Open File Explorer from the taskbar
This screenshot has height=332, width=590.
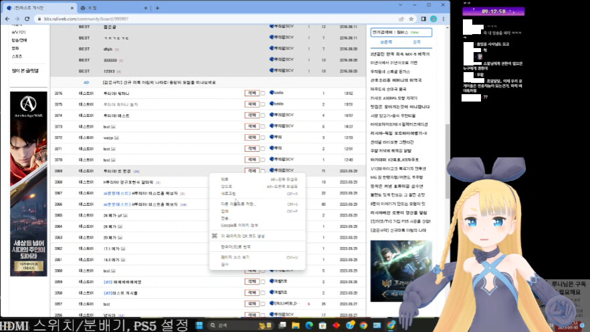point(296,325)
